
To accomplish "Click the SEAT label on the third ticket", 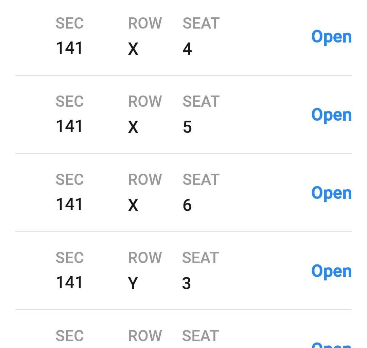I will 201,179.
